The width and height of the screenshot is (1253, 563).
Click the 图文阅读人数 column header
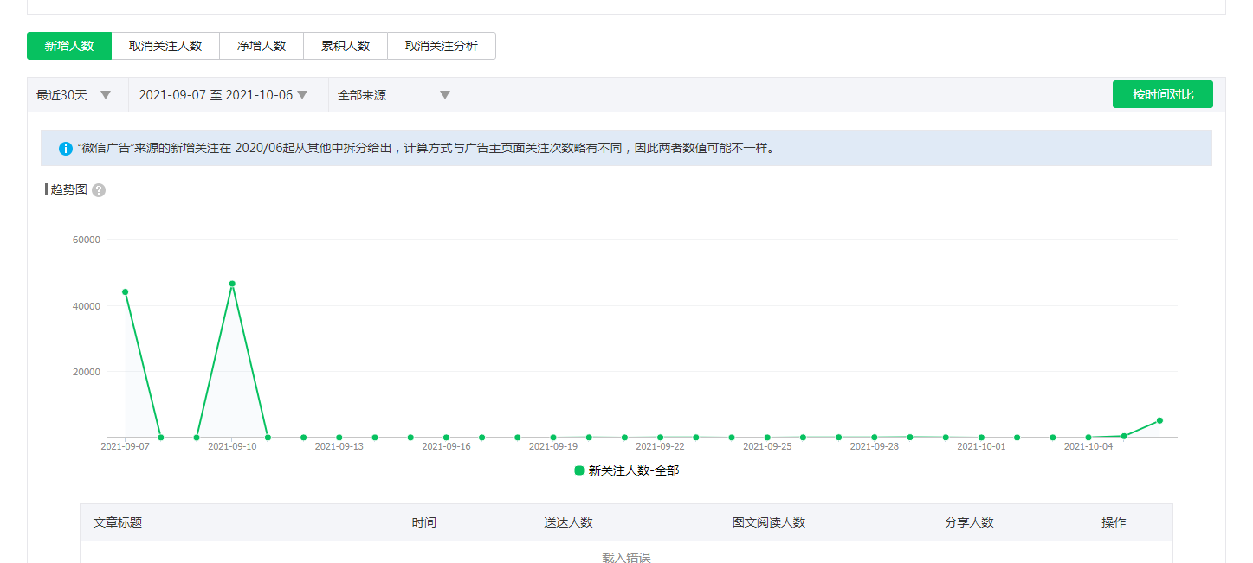tap(768, 522)
